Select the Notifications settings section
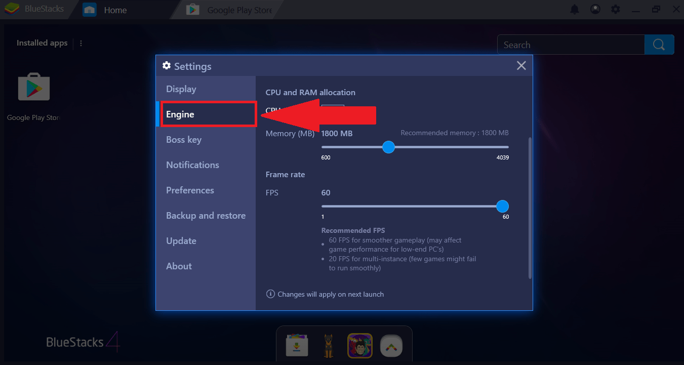 point(192,165)
